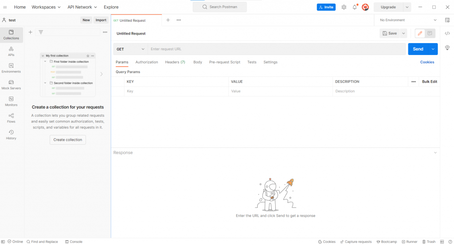Click the Key input cell
The width and height of the screenshot is (454, 245).
[176, 91]
